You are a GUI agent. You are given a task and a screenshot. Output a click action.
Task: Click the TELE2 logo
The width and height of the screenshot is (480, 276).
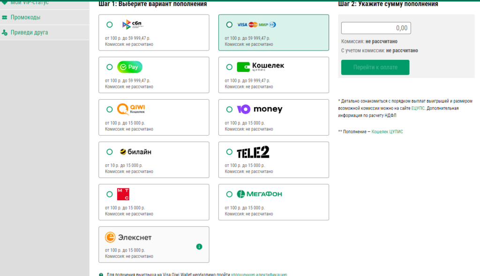pyautogui.click(x=253, y=152)
